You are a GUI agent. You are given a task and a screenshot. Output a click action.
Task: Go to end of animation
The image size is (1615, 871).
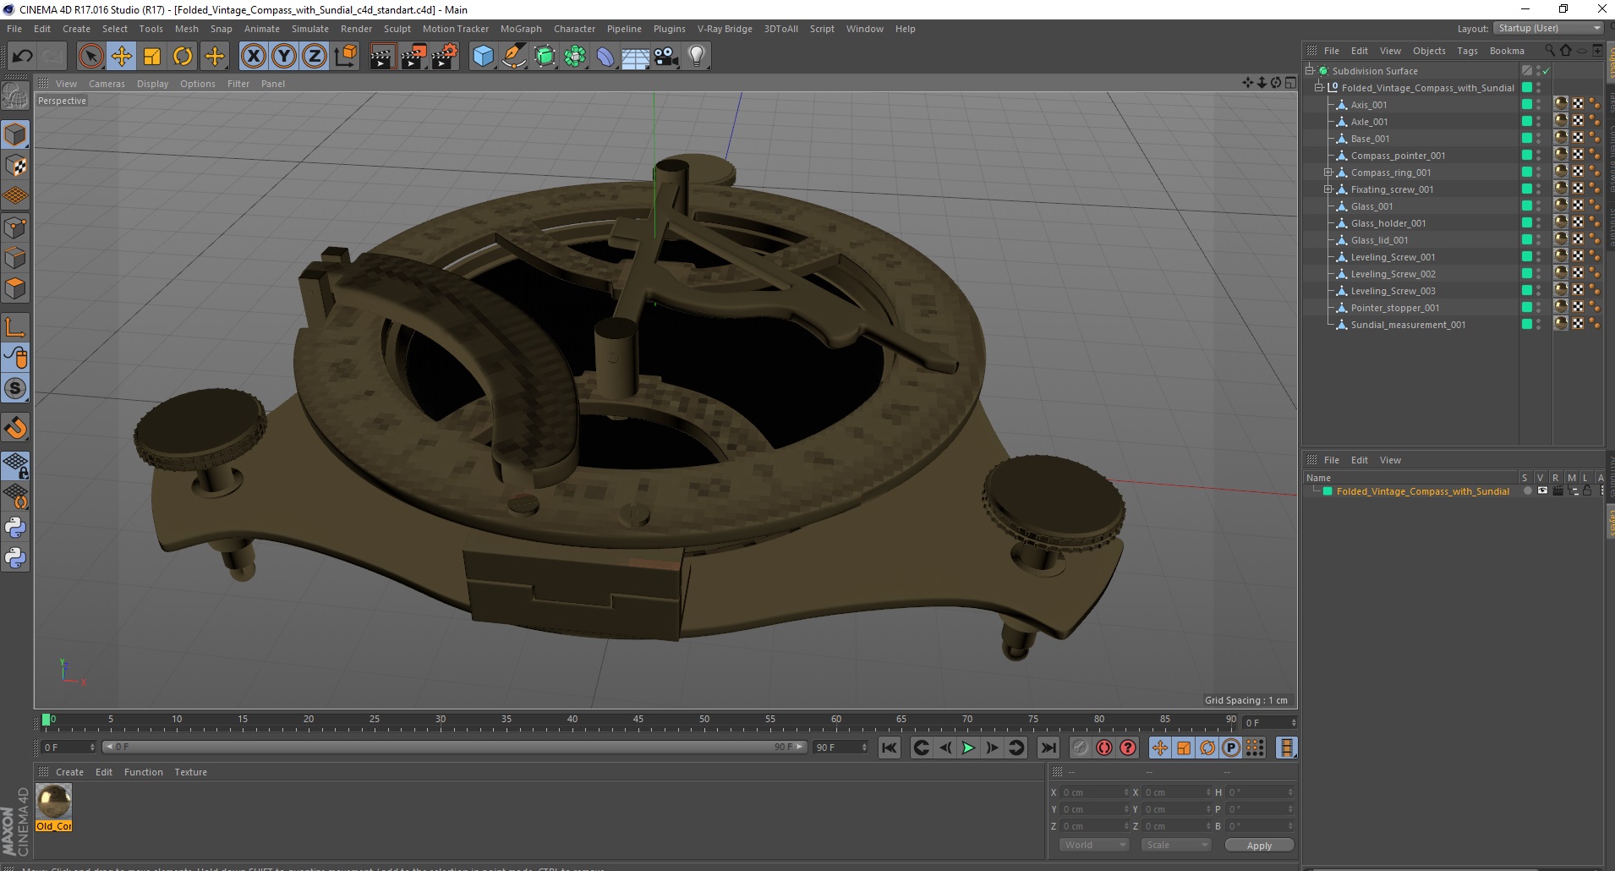click(1048, 748)
